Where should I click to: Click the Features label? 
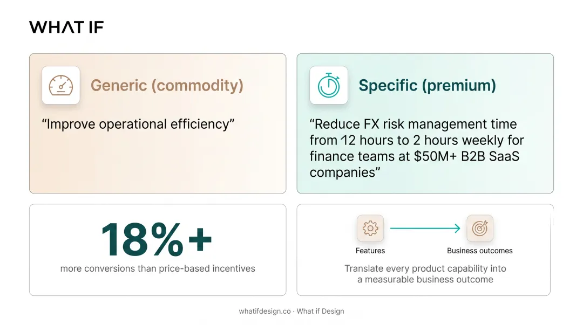[x=370, y=251]
